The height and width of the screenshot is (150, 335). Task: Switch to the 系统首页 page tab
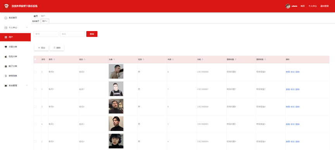36,21
